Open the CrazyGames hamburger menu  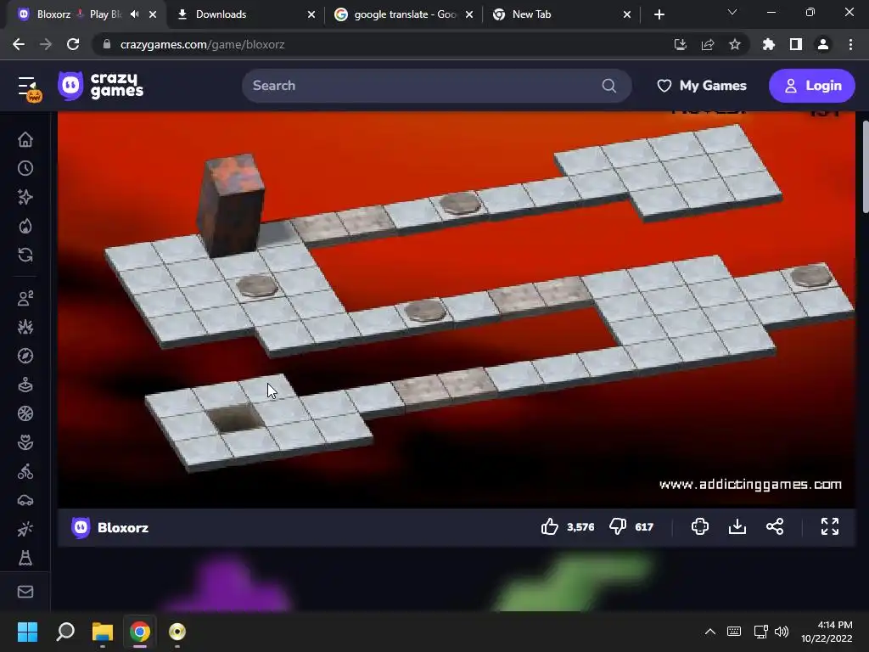[26, 86]
